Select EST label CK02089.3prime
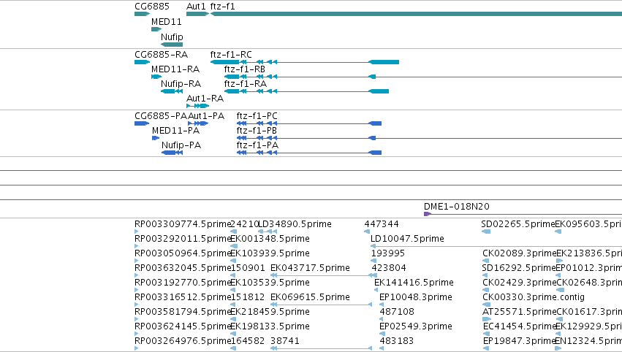 [519, 253]
